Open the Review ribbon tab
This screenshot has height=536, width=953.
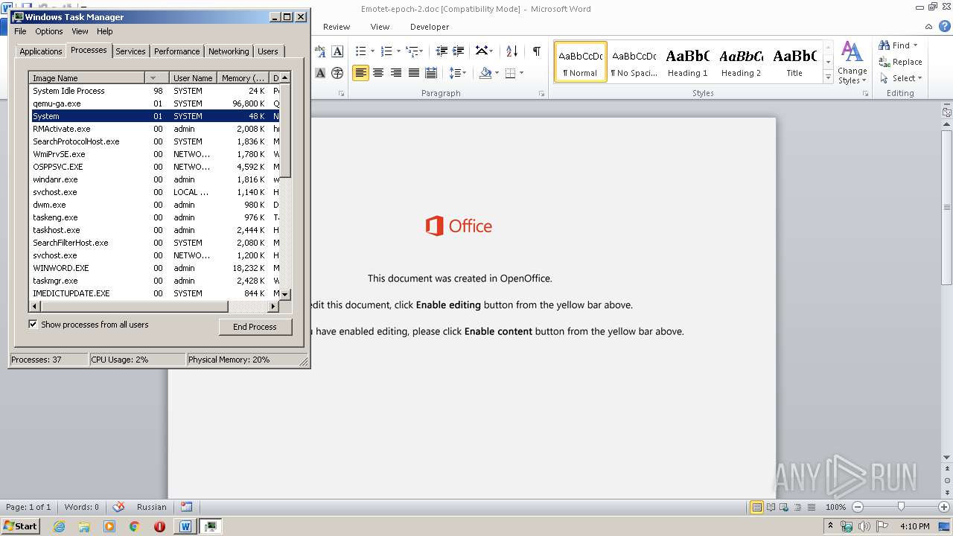click(337, 27)
